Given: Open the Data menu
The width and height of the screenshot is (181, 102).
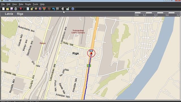Looking at the screenshot, I should pos(21,4).
